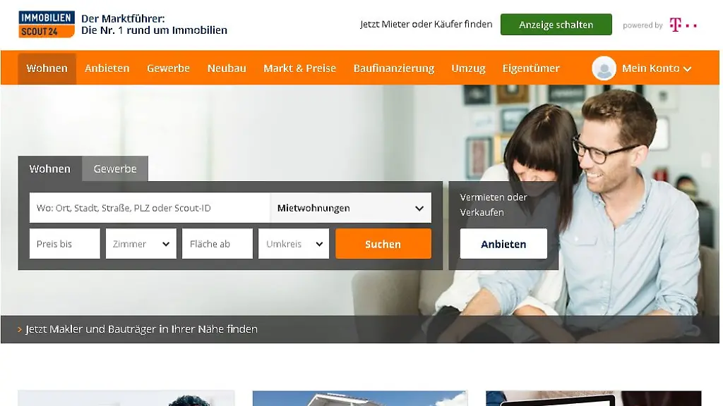Open Markt & Preise in navigation
This screenshot has height=406, width=723.
(x=299, y=68)
